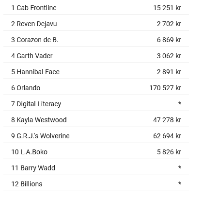Select the 9 G.R.J.'s Wolverine entry
The image size is (204, 197).
(96, 135)
